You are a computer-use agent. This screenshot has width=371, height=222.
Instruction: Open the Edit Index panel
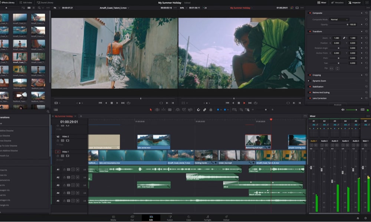[x=26, y=3]
